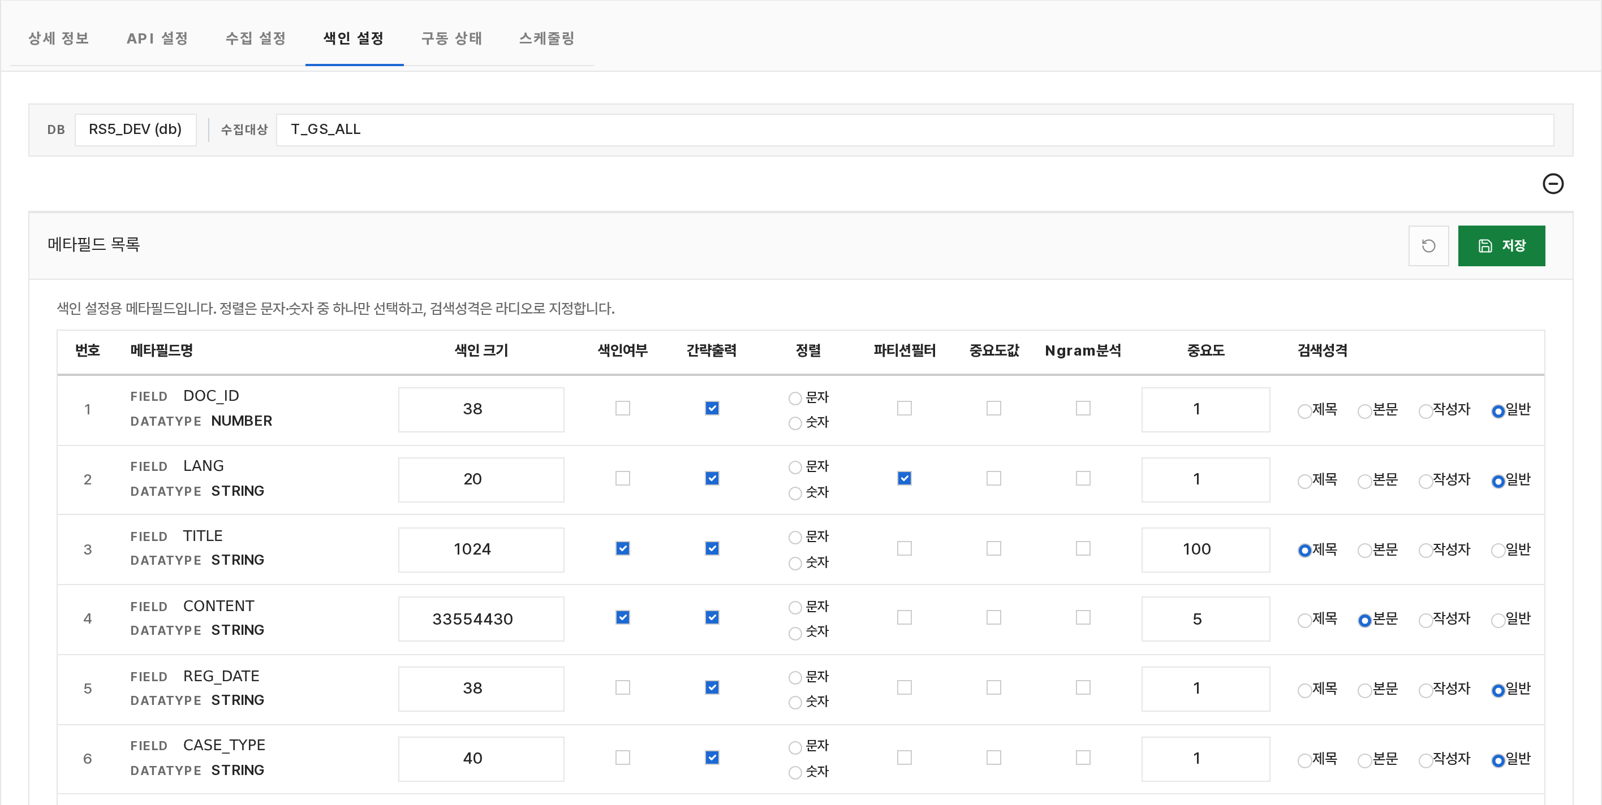The image size is (1602, 805).
Task: Select the 색인 설정 tab
Action: point(354,38)
